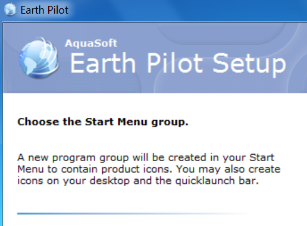Screen dimensions: 307x226
Task: Click the blue horizontal divider line
Action: (133, 214)
